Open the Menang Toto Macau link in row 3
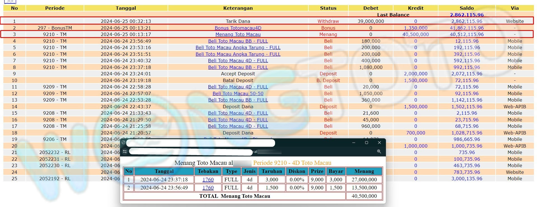The height and width of the screenshot is (207, 537). coord(238,34)
